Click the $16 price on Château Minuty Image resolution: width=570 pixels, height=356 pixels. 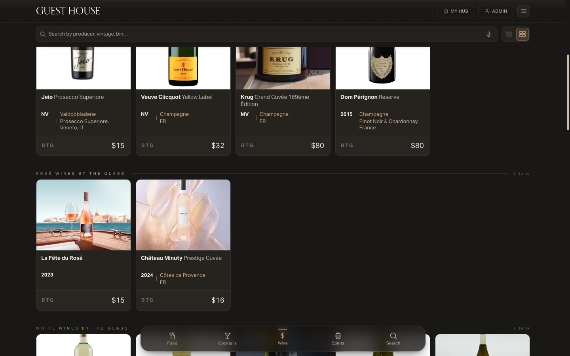click(x=218, y=300)
